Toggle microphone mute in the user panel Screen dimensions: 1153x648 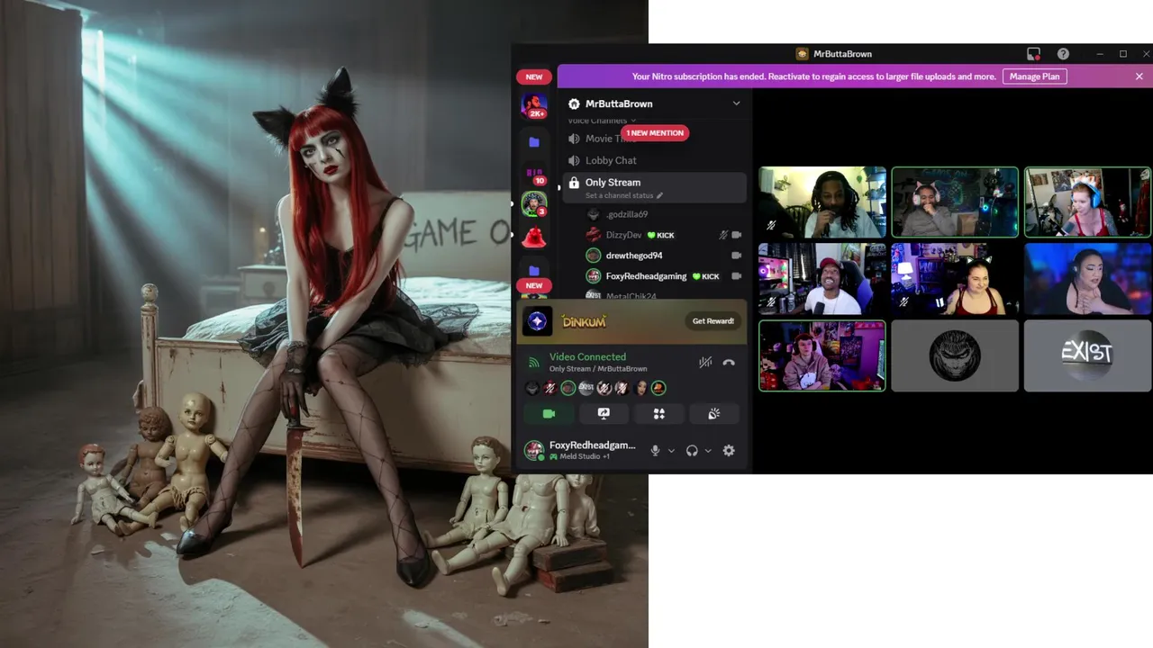[655, 451]
